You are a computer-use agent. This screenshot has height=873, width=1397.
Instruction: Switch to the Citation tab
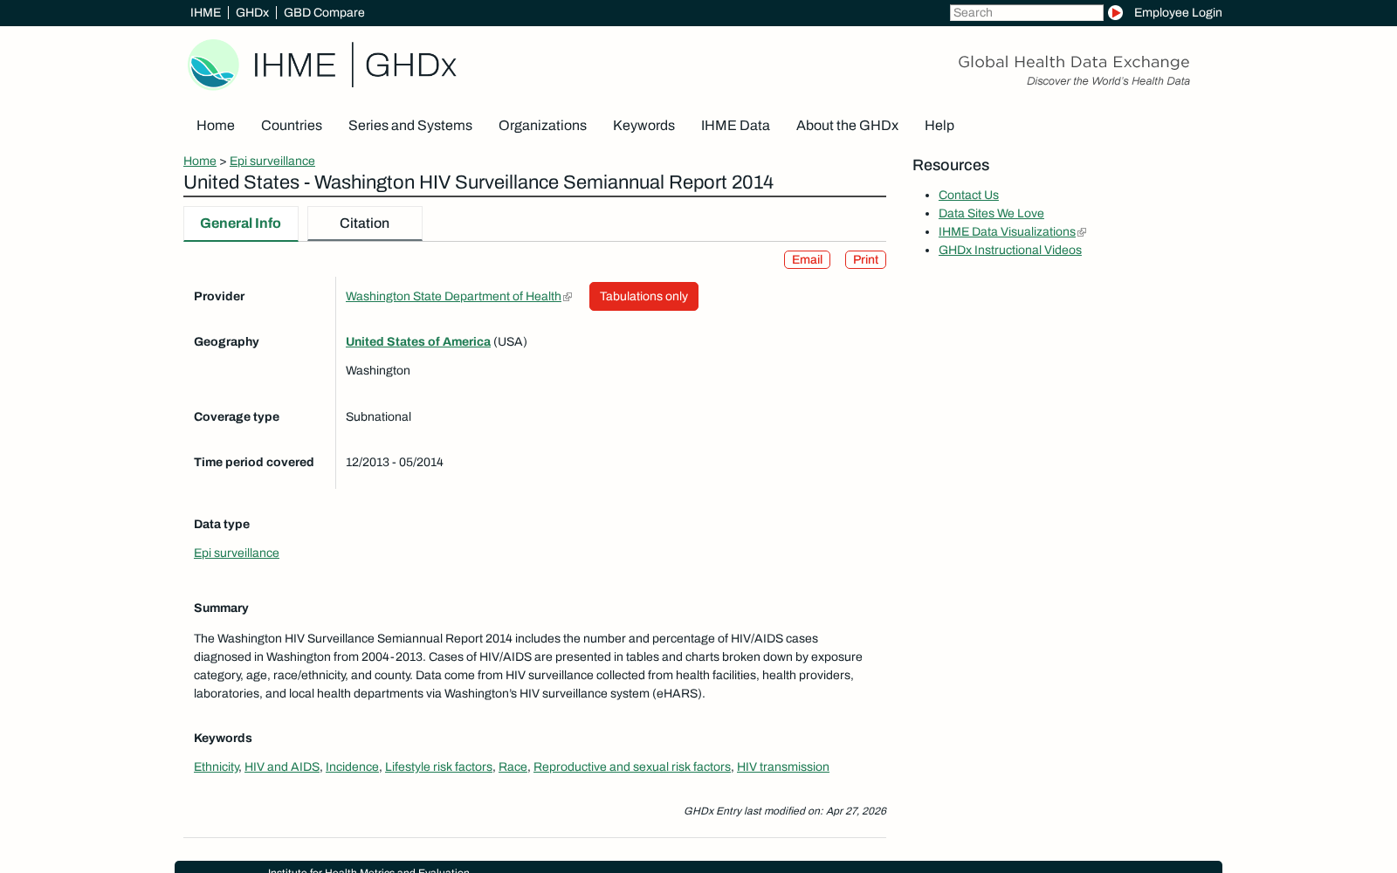(x=365, y=223)
